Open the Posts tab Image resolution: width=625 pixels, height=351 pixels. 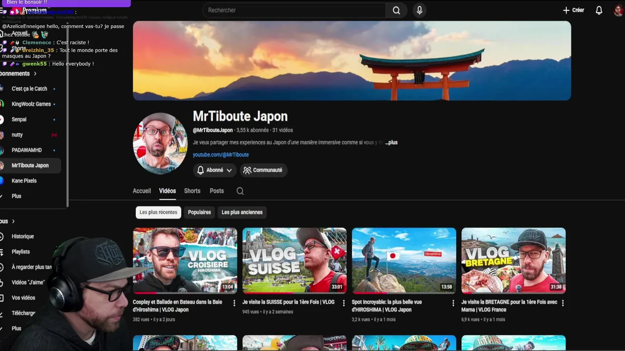click(217, 191)
